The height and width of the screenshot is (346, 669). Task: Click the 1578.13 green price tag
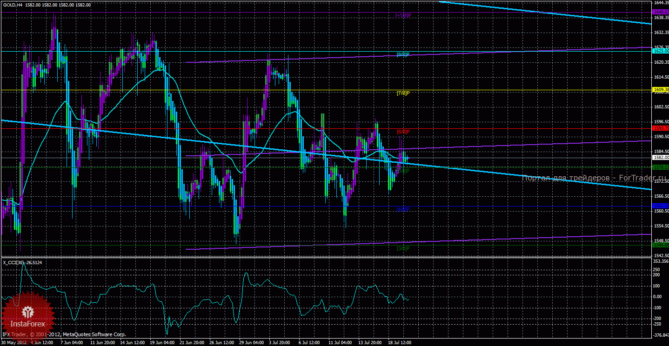(661, 166)
